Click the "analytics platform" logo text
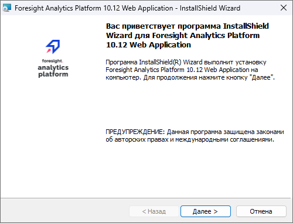Image resolution: width=293 pixels, height=223 pixels. (x=53, y=71)
